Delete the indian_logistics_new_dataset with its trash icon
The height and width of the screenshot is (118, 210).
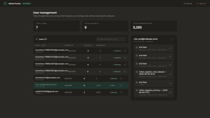pyautogui.click(x=170, y=74)
